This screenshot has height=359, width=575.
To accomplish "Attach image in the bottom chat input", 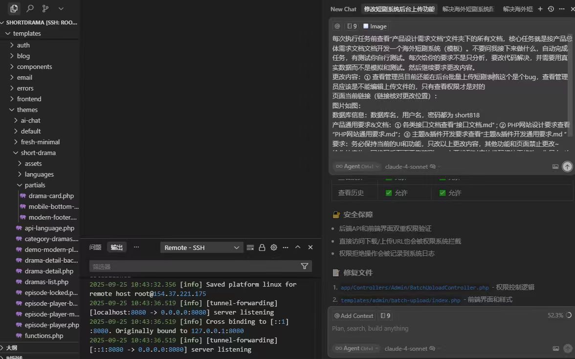I will [556, 348].
